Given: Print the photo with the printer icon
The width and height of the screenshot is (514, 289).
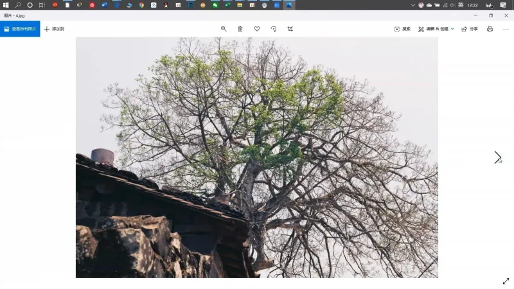Looking at the screenshot, I should point(490,29).
